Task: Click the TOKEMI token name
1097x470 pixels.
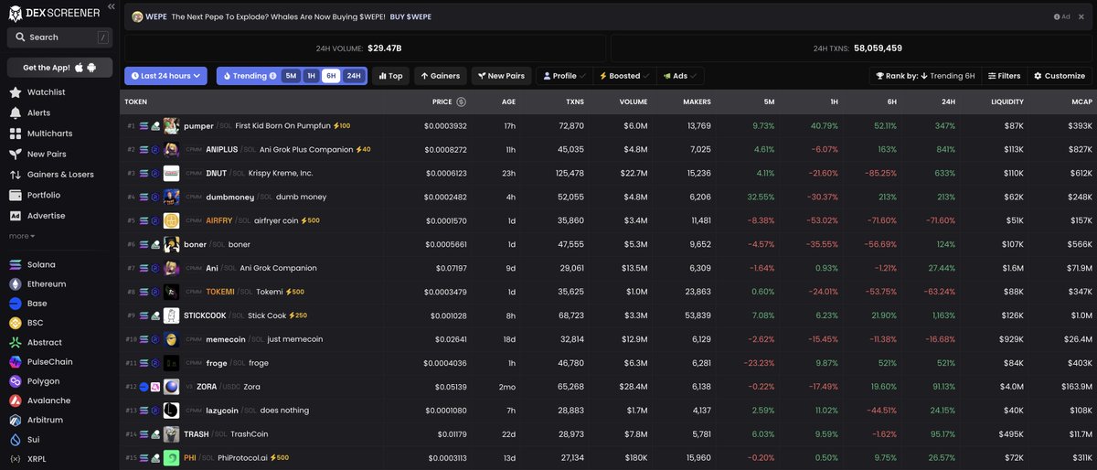Action: pos(220,292)
